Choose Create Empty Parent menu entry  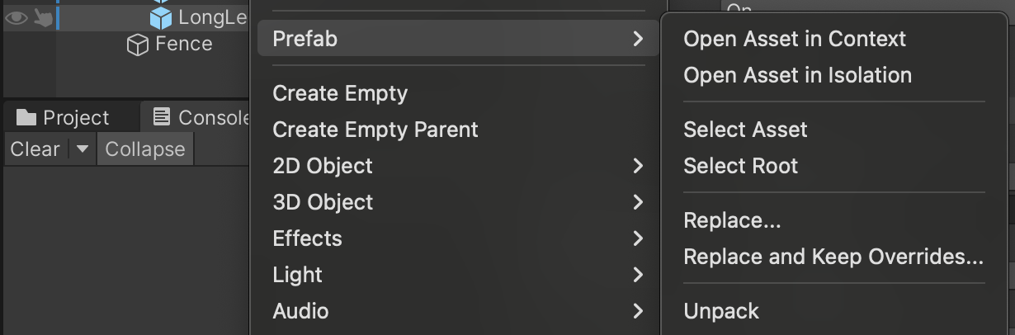coord(375,130)
